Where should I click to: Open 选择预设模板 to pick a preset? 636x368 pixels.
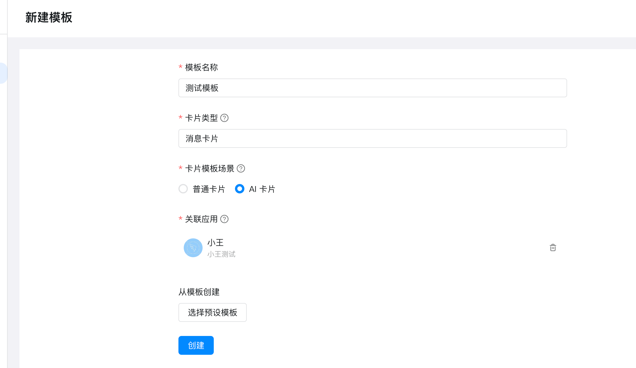[x=212, y=312]
